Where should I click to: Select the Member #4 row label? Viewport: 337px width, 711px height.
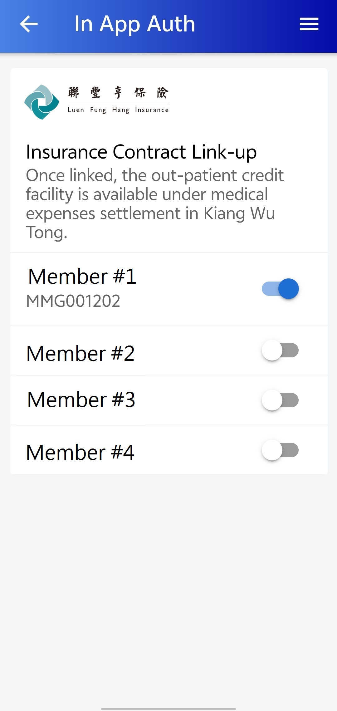[80, 452]
